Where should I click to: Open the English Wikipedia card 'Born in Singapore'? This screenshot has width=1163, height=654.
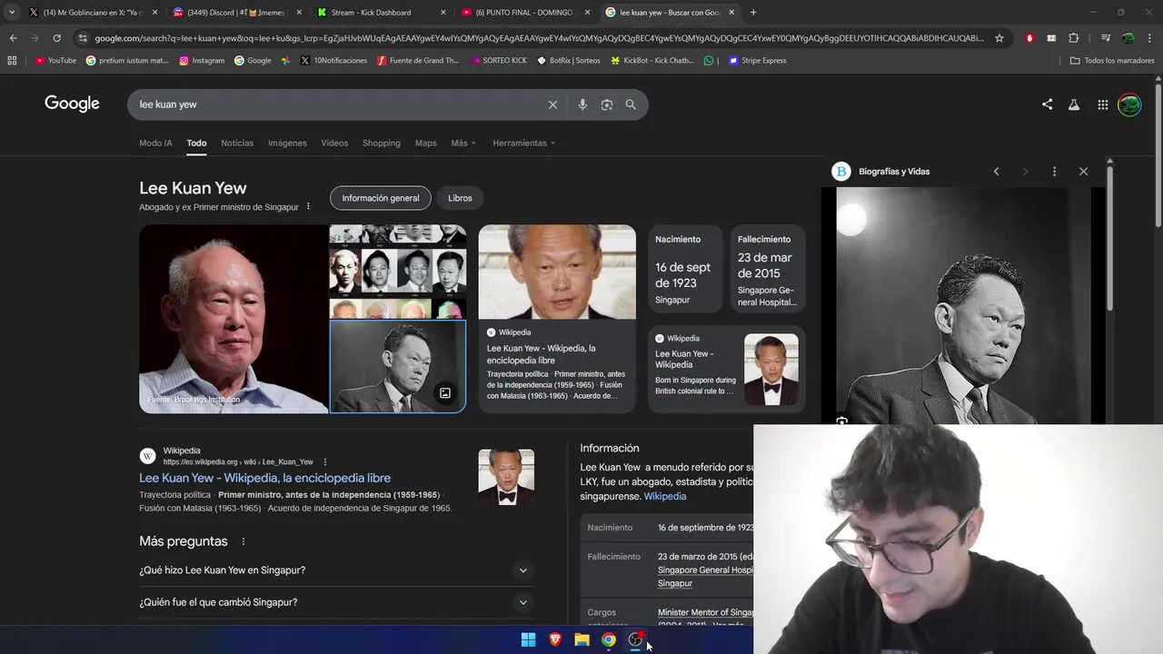tap(727, 368)
